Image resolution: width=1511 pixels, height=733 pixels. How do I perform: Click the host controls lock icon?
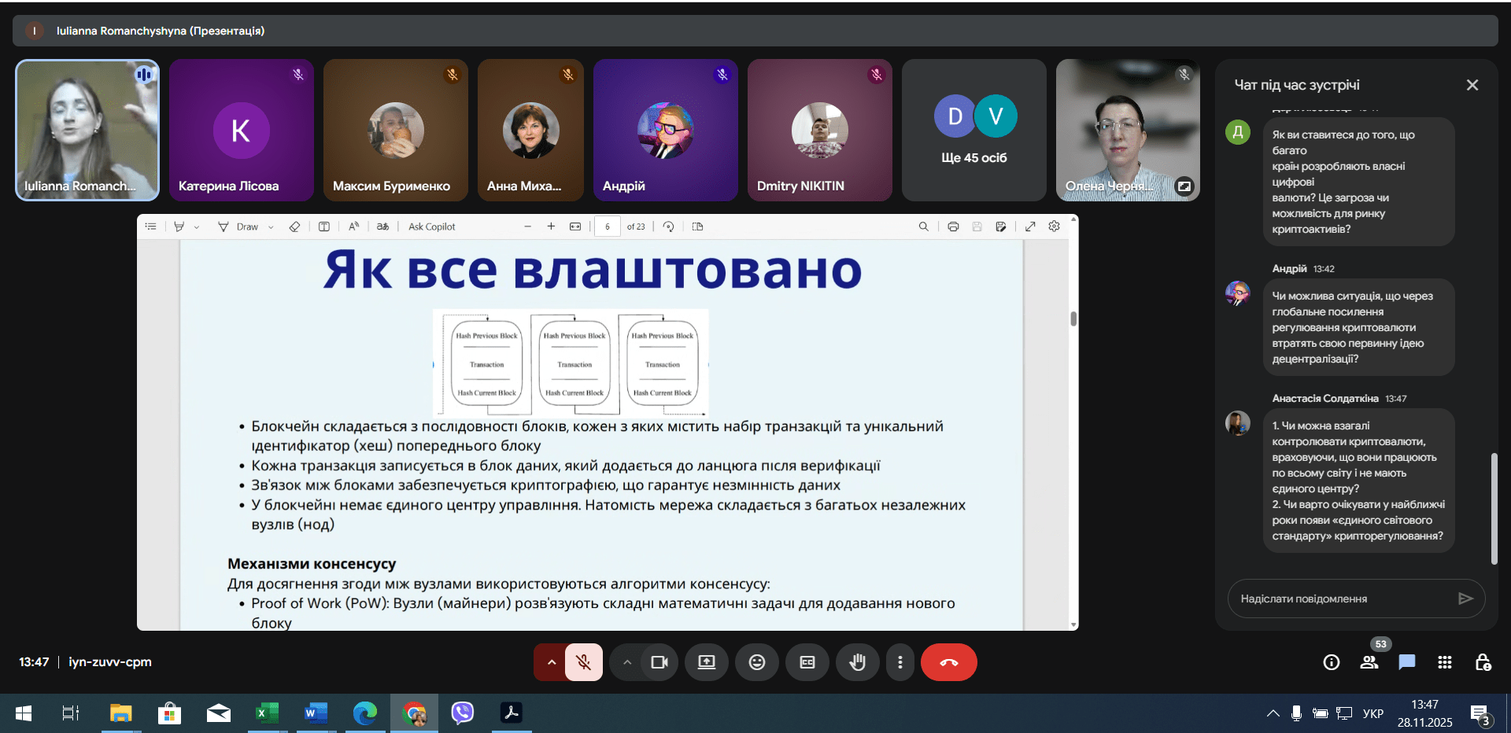coord(1483,662)
